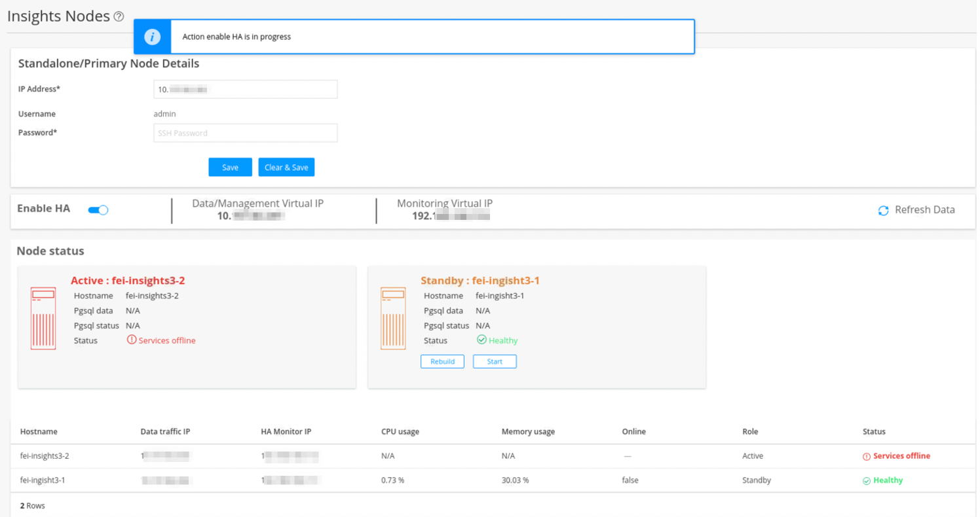Click the Healthy check icon in table row

867,480
